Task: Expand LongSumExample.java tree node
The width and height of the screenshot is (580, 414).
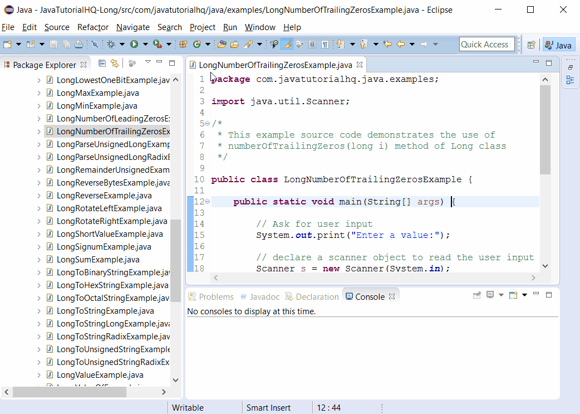Action: (39, 260)
